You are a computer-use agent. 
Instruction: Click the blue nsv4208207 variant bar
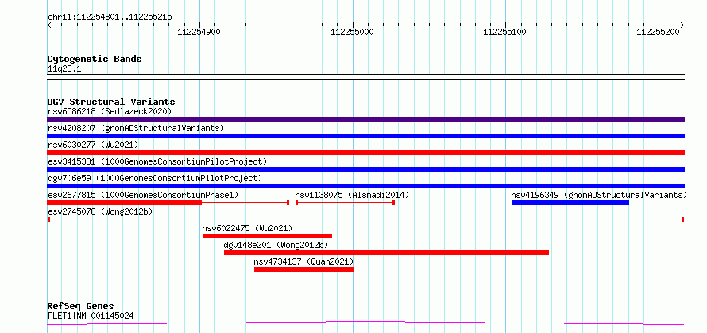pyautogui.click(x=365, y=136)
